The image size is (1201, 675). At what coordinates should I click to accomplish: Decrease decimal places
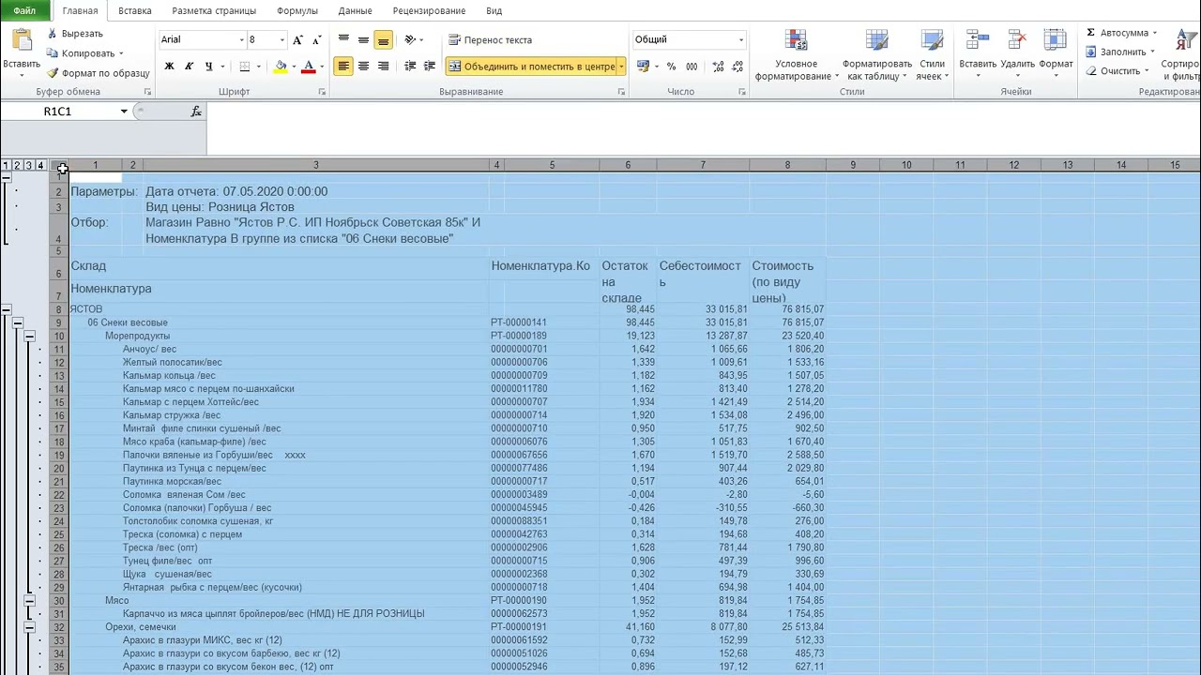(x=737, y=67)
